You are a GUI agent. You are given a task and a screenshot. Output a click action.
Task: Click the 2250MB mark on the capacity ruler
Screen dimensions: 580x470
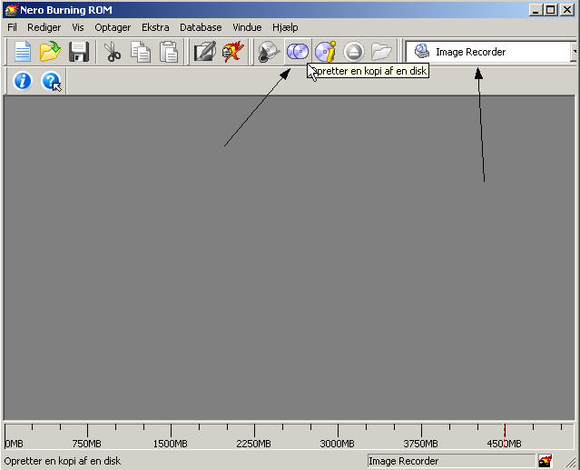[254, 443]
